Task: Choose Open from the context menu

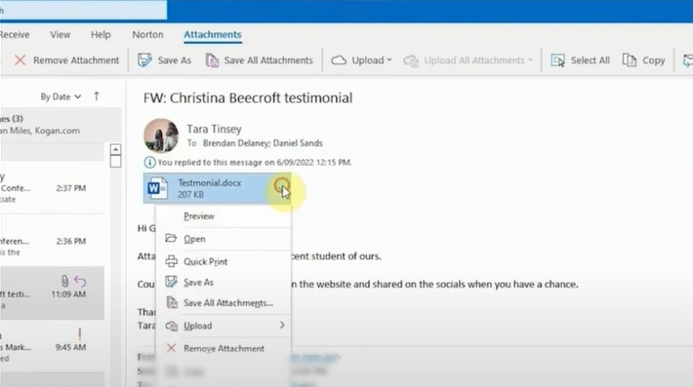Action: (194, 239)
